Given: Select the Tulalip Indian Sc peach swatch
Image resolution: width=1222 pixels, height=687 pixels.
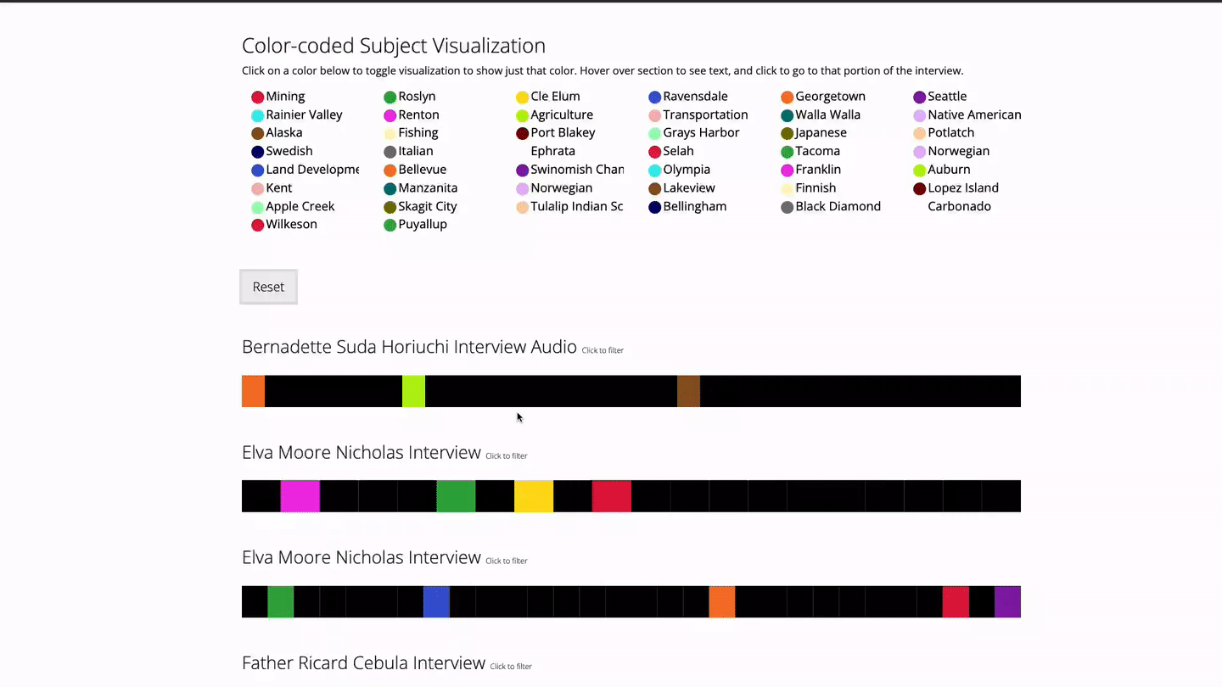Looking at the screenshot, I should pos(523,208).
